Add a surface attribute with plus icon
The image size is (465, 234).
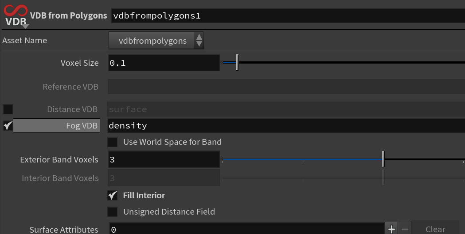click(x=391, y=229)
